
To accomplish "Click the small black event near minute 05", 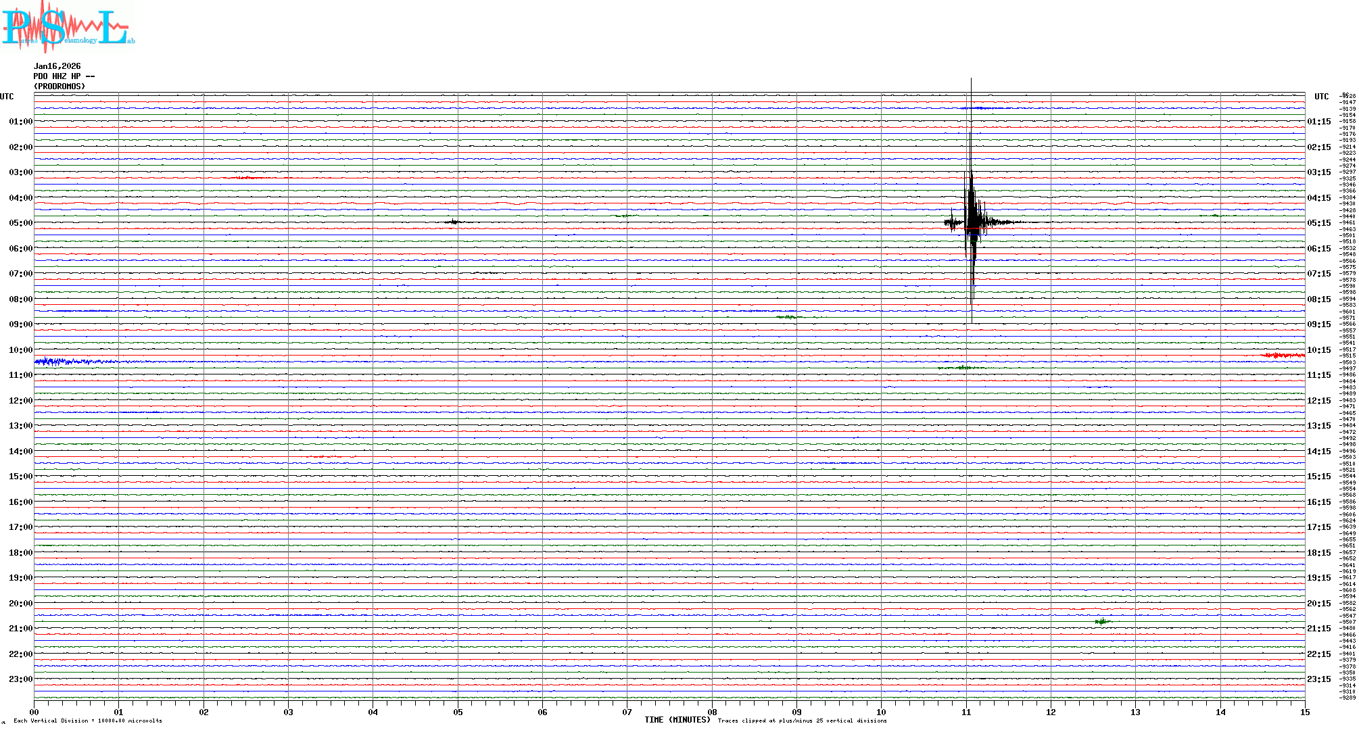I will (454, 222).
